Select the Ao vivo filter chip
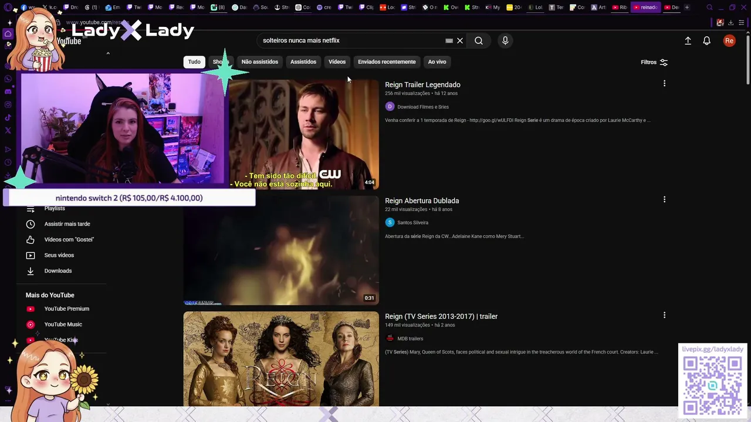Viewport: 751px width, 422px height. 437,62
